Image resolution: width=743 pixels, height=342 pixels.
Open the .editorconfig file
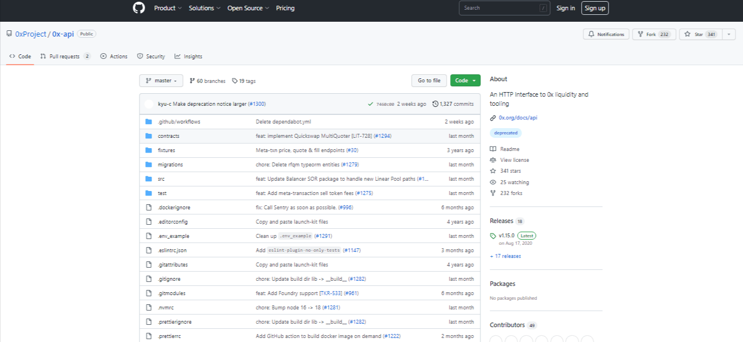173,222
